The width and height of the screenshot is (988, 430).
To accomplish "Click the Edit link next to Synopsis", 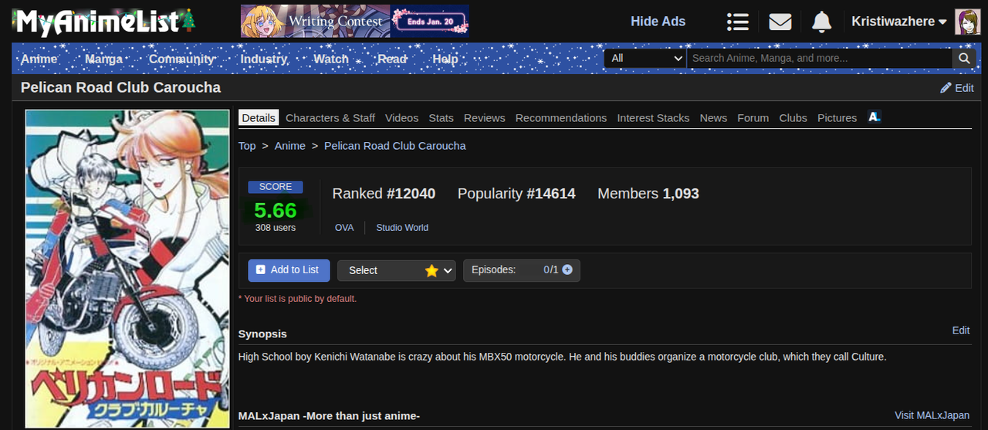I will (x=961, y=330).
